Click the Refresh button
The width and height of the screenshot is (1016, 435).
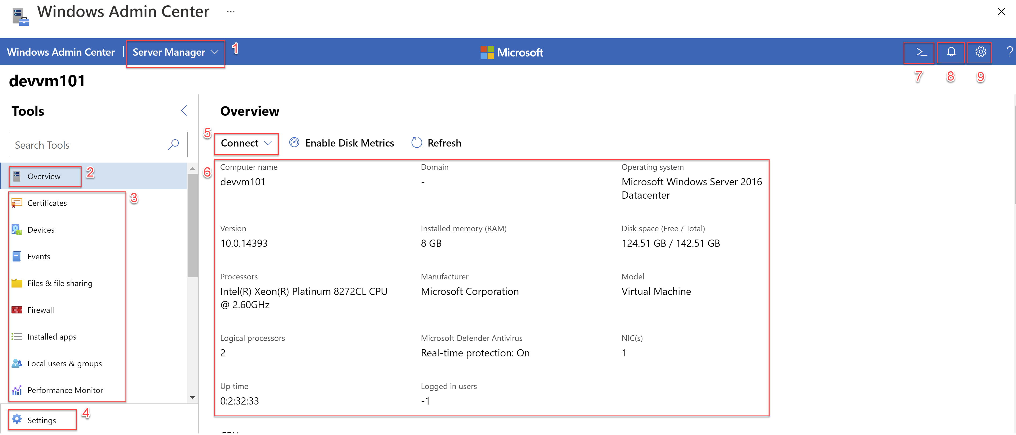436,143
